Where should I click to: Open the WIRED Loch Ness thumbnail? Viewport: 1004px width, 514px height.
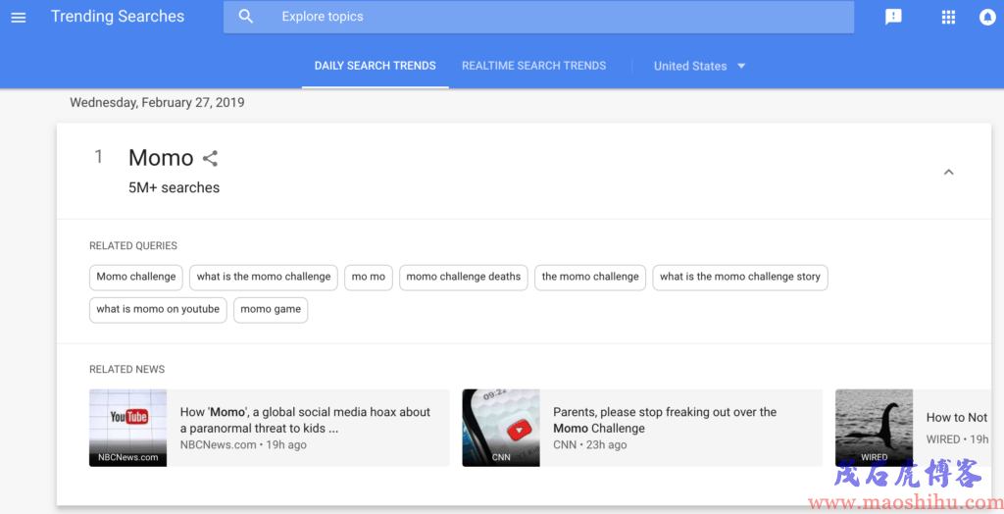[x=874, y=428]
